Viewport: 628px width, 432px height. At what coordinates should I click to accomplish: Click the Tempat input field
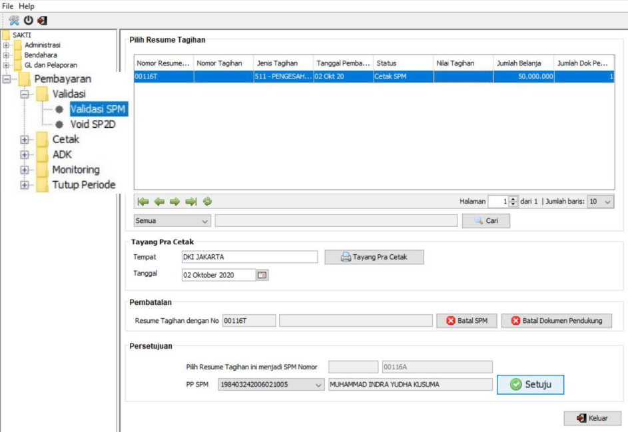(249, 257)
